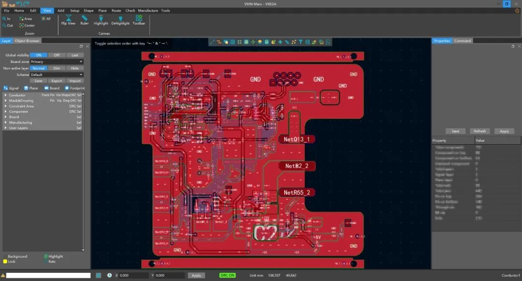Click Zoom Center in the ribbon
Image resolution: width=522 pixels, height=281 pixels.
click(27, 25)
